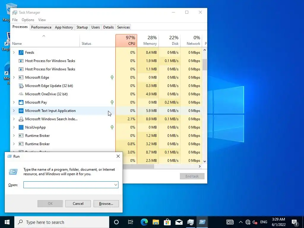Viewport: 304px width, 228px height.
Task: Click the scroll down arrow of the process list
Action: (205, 161)
